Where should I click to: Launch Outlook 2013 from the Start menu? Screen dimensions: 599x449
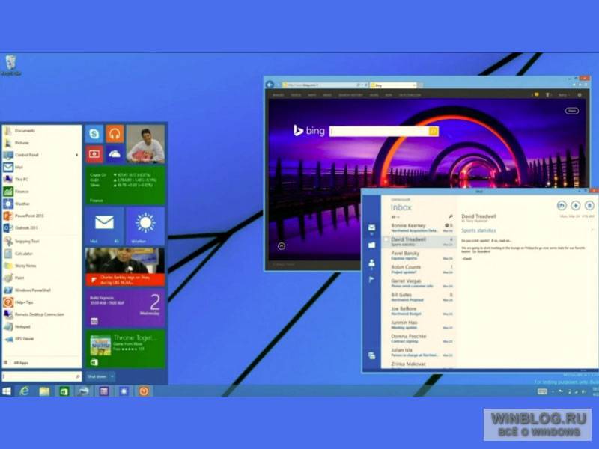click(x=42, y=228)
